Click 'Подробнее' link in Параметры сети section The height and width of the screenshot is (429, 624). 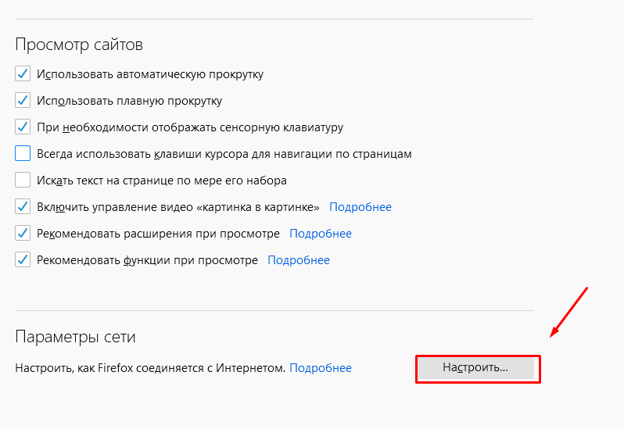tap(321, 368)
